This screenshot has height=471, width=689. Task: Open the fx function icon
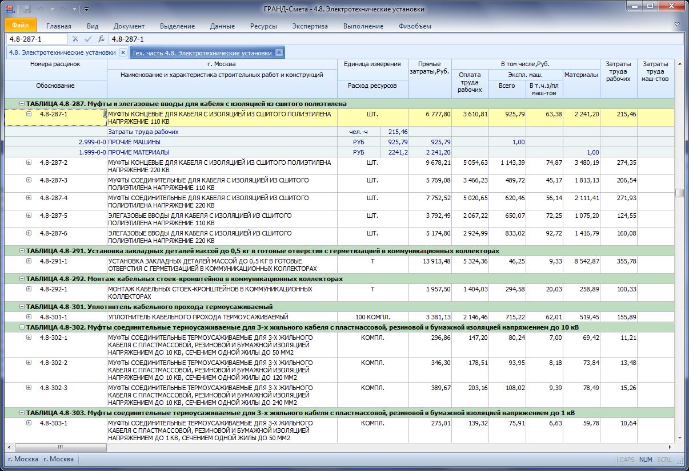(101, 39)
